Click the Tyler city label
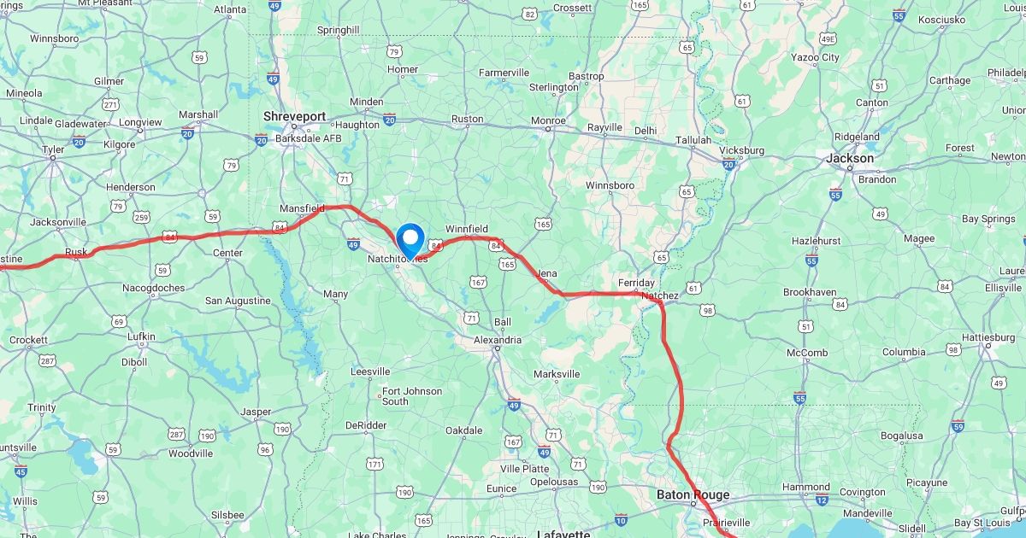 (53, 149)
